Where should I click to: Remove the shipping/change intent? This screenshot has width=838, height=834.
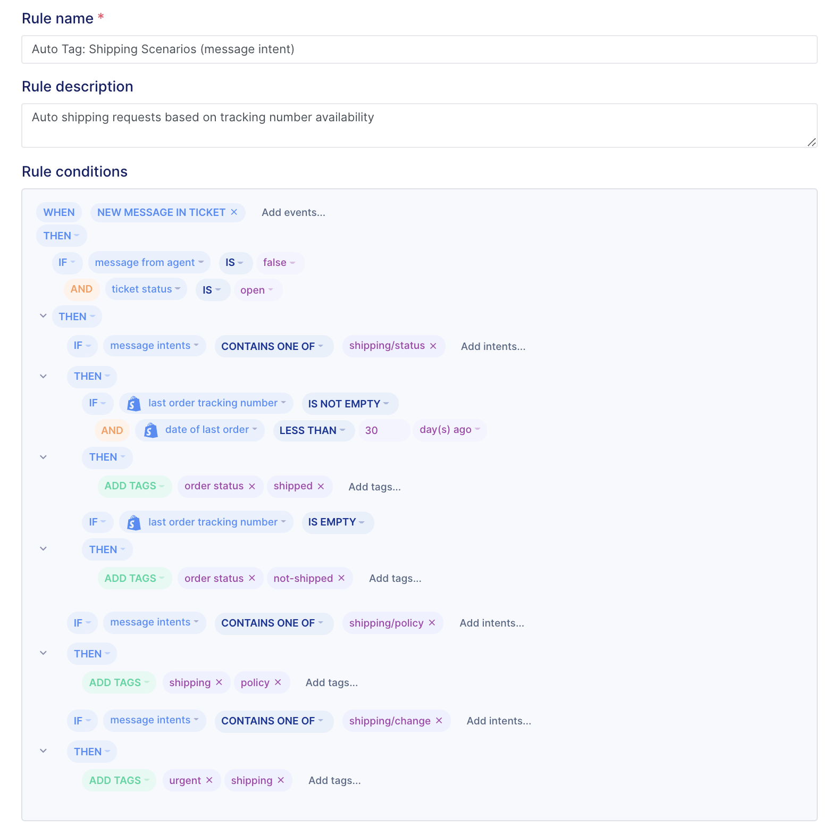(x=439, y=721)
